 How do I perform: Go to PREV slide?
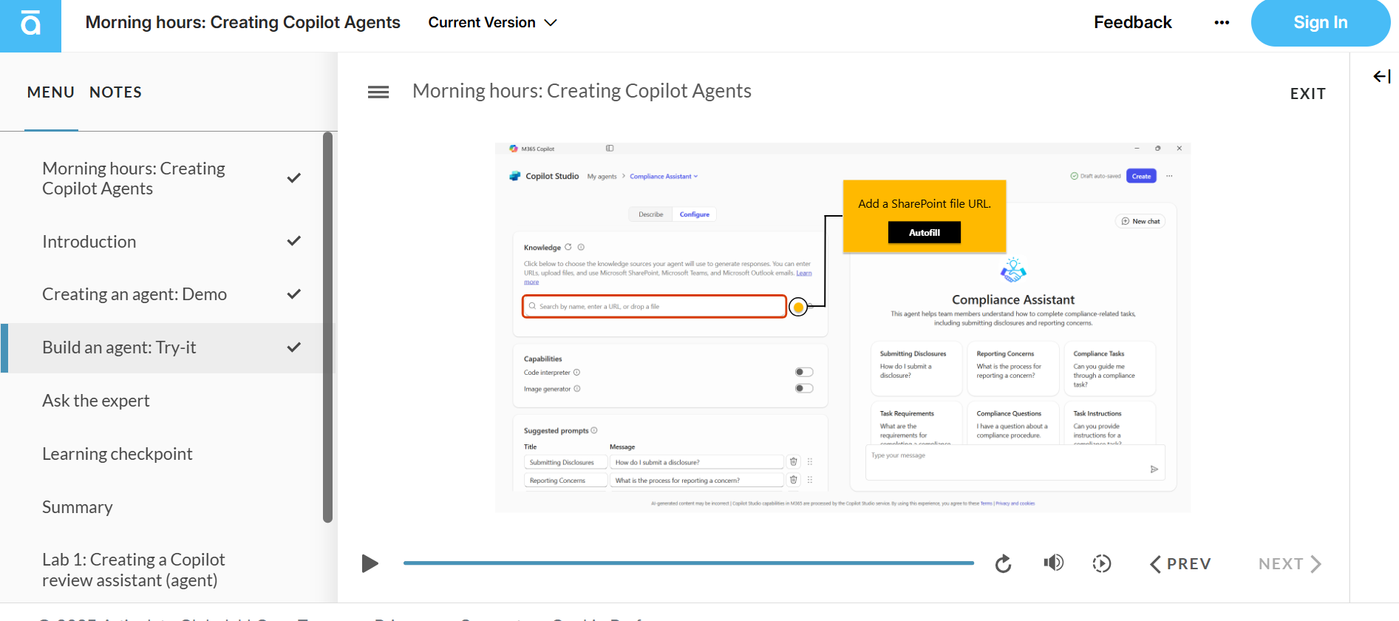(x=1180, y=564)
